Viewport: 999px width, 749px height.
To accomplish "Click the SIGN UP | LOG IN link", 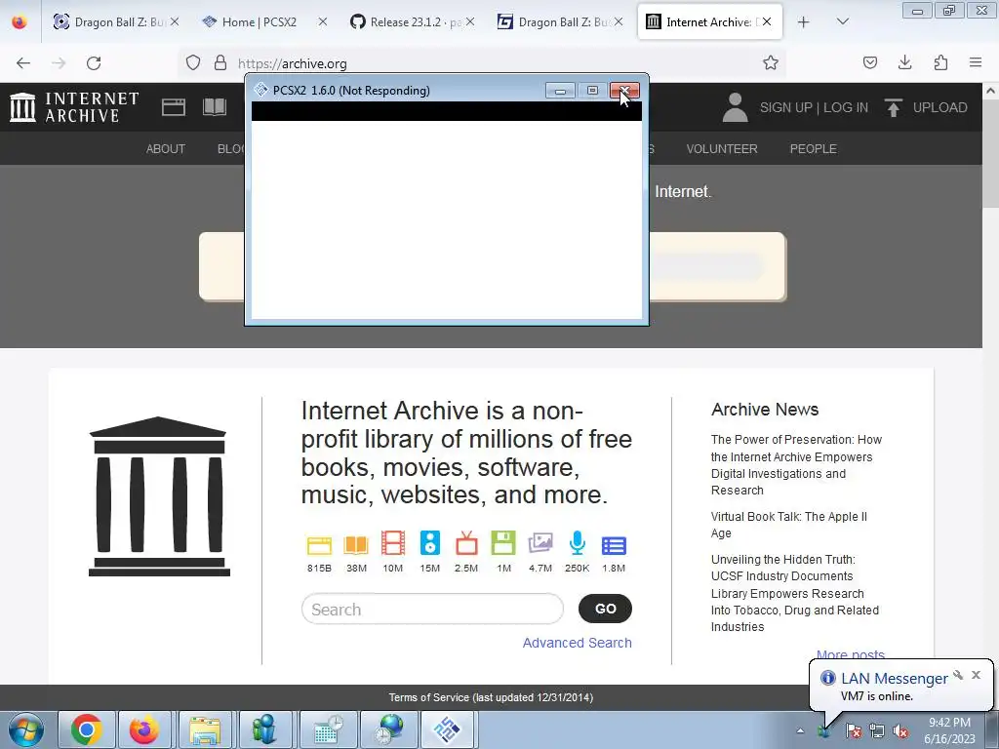I will pyautogui.click(x=814, y=107).
